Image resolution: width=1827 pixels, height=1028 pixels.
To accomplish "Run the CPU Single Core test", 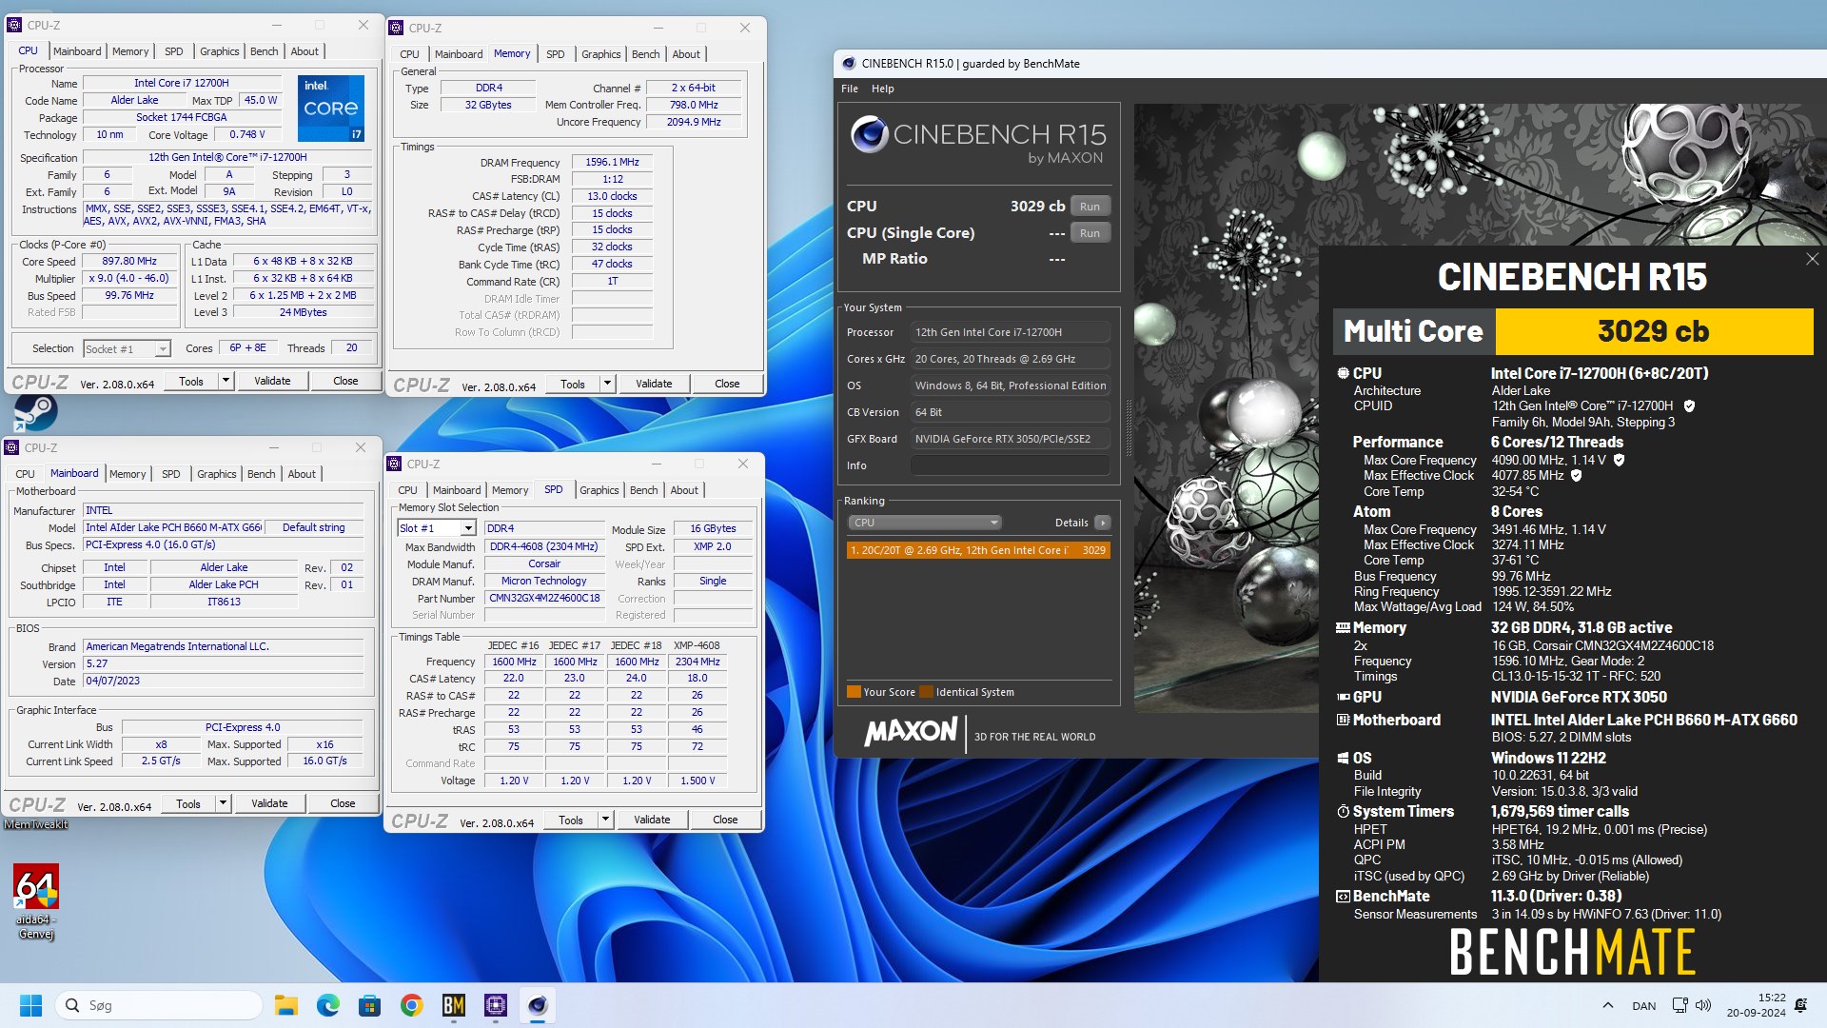I will pos(1090,233).
